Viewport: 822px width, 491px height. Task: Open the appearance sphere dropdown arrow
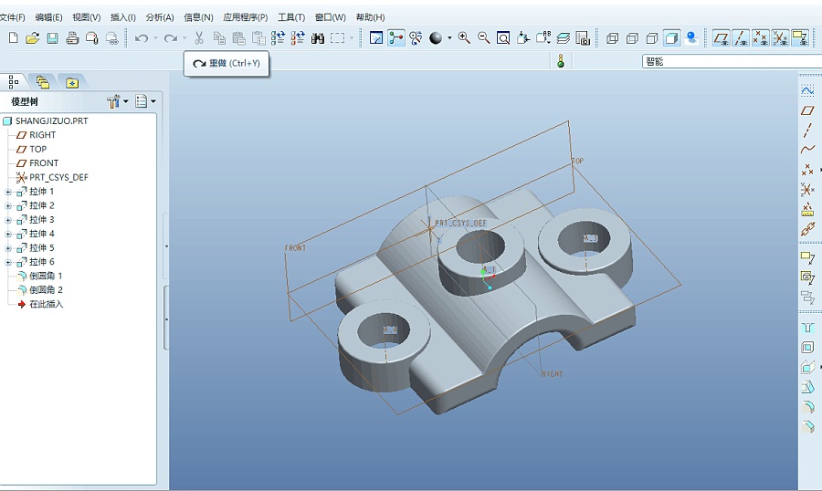coord(449,37)
